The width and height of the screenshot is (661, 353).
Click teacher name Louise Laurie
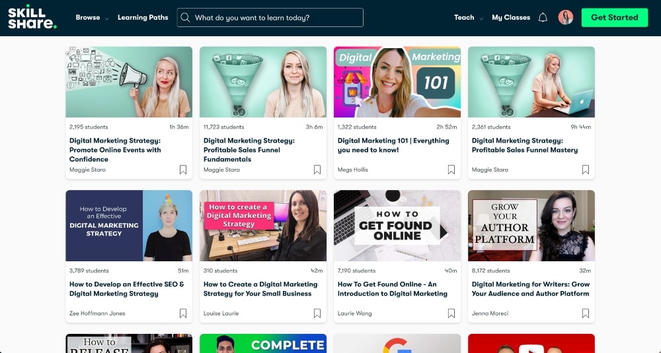tap(221, 313)
